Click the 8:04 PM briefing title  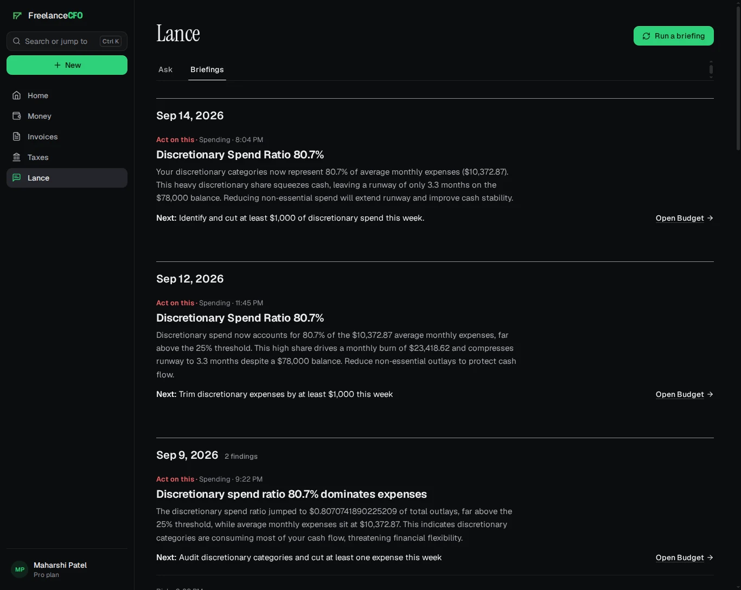click(x=240, y=155)
